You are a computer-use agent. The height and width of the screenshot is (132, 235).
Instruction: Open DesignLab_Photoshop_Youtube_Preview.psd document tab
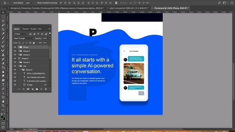pyautogui.click(x=57, y=8)
